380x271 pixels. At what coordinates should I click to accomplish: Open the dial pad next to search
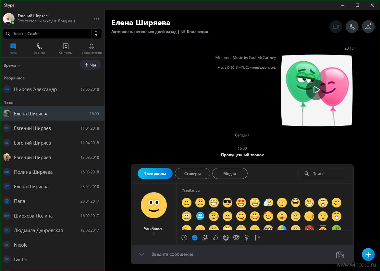(96, 34)
